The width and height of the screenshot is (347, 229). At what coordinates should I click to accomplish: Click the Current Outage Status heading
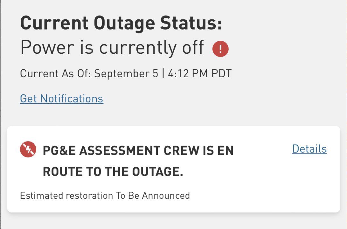point(121,23)
